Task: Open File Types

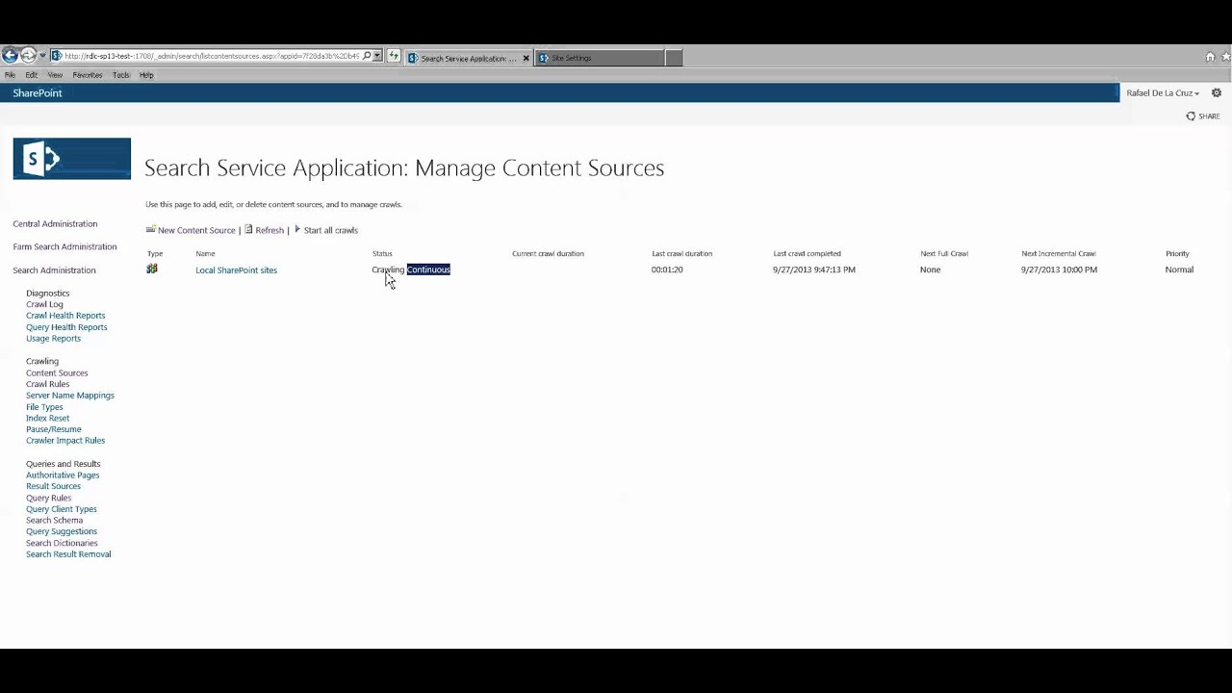Action: [44, 407]
